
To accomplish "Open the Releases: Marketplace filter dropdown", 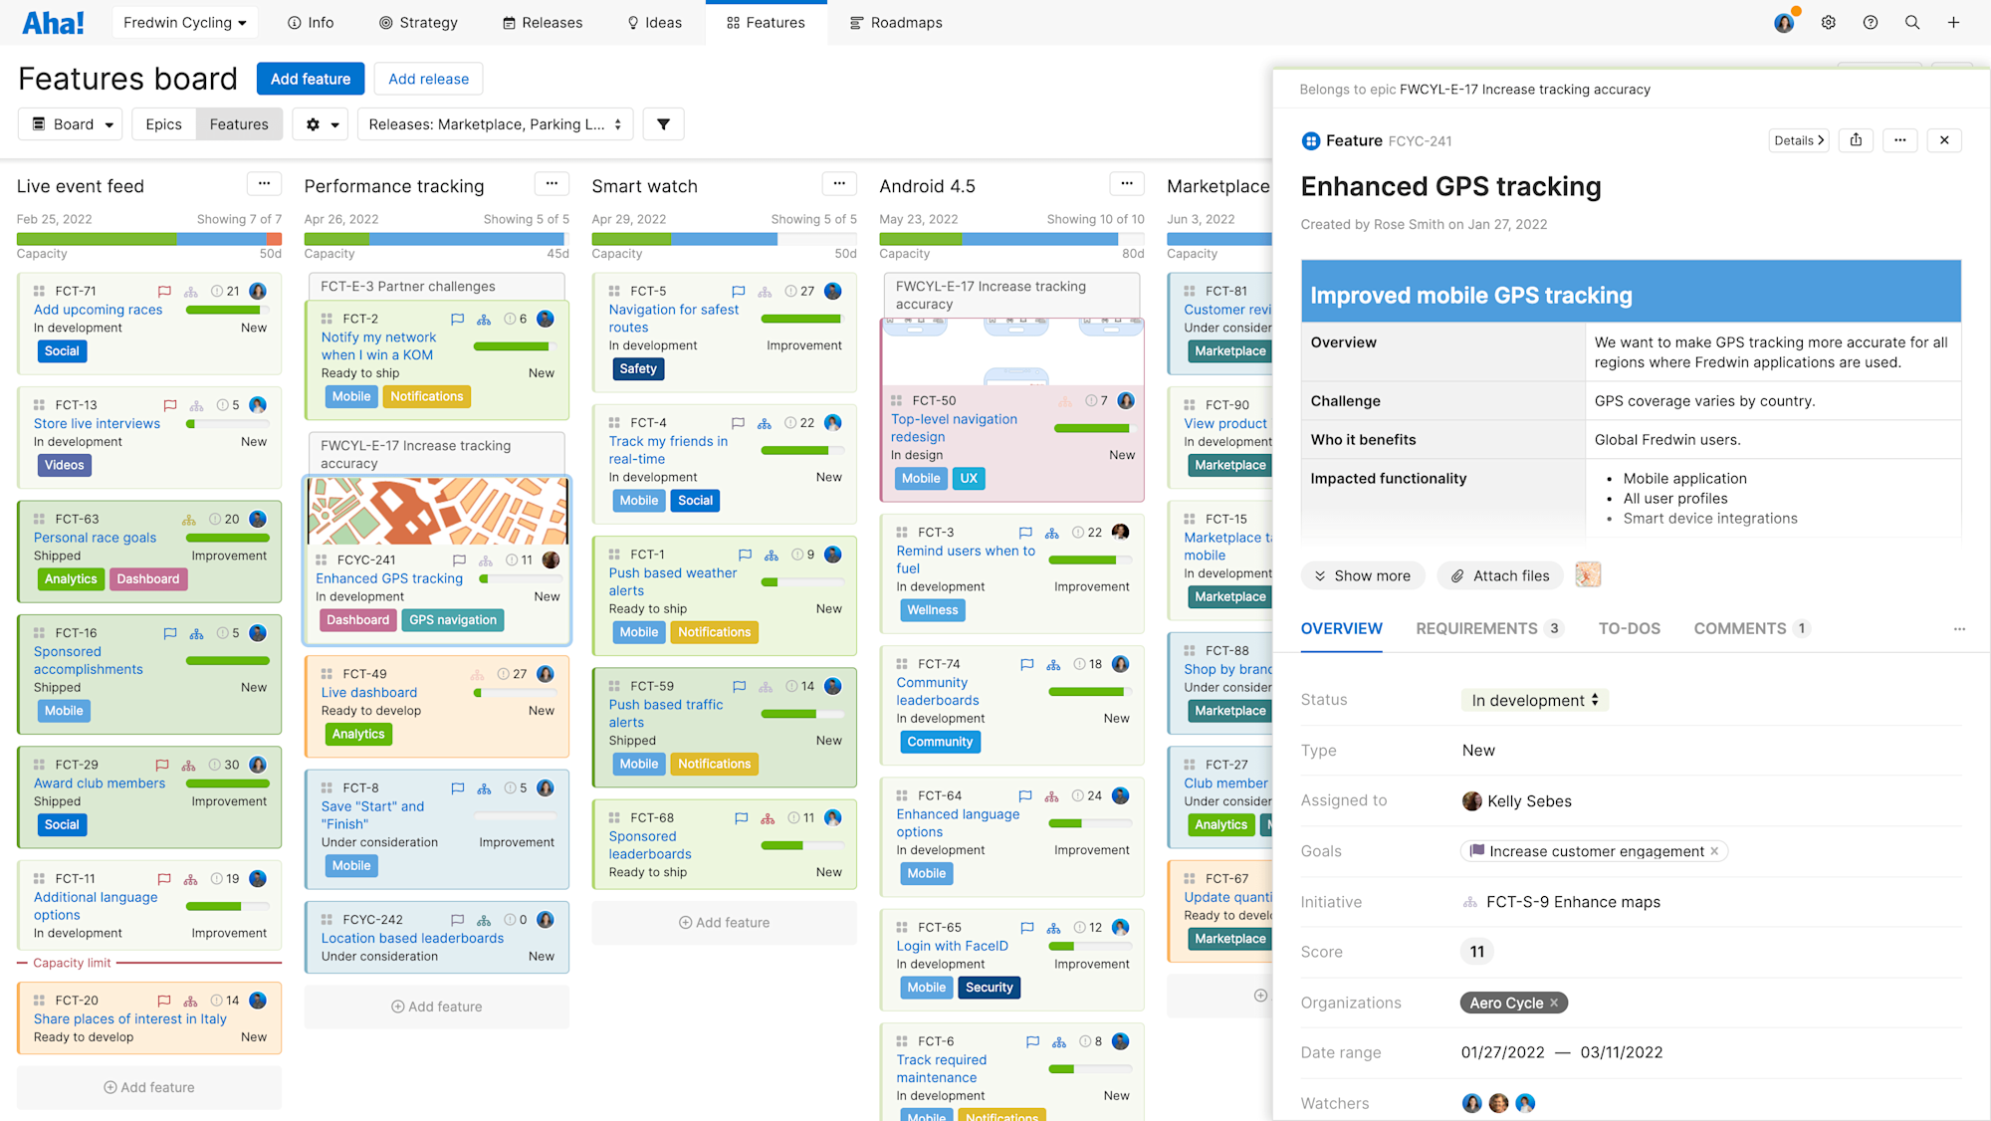I will [495, 123].
